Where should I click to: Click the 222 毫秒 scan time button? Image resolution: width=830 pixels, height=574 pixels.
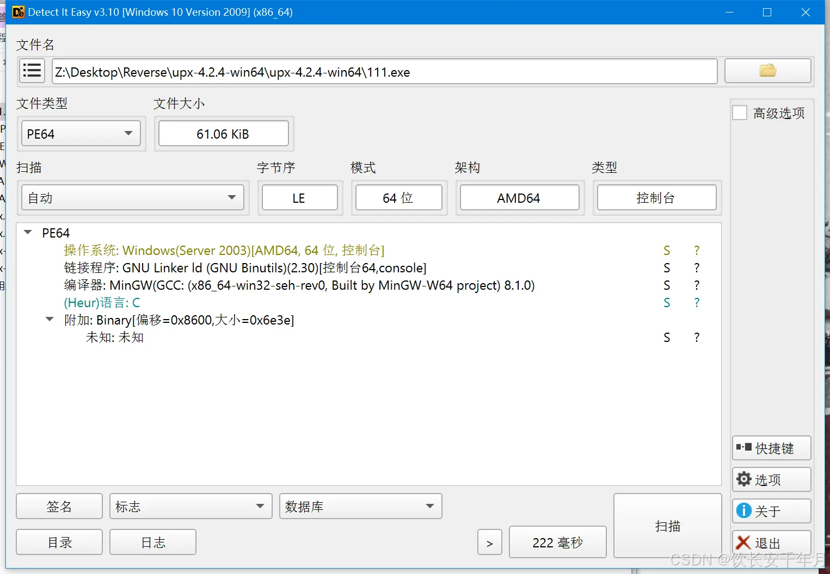click(558, 542)
